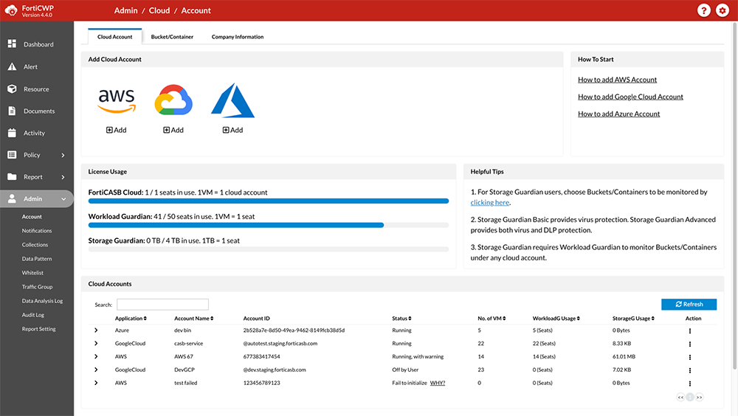Open Traffic Group under Admin menu
Image resolution: width=738 pixels, height=416 pixels.
[x=37, y=287]
